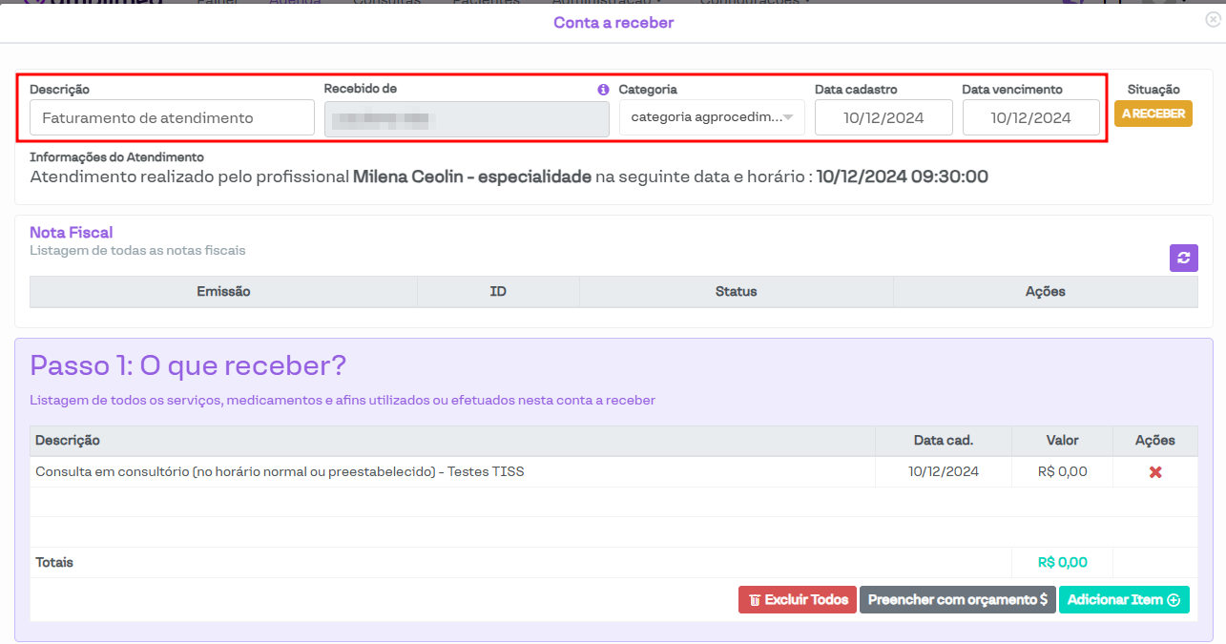Click the Adicionar Item button
Image resolution: width=1226 pixels, height=644 pixels.
(x=1123, y=600)
